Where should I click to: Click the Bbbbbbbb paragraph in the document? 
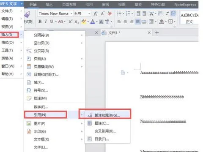tap(162, 97)
